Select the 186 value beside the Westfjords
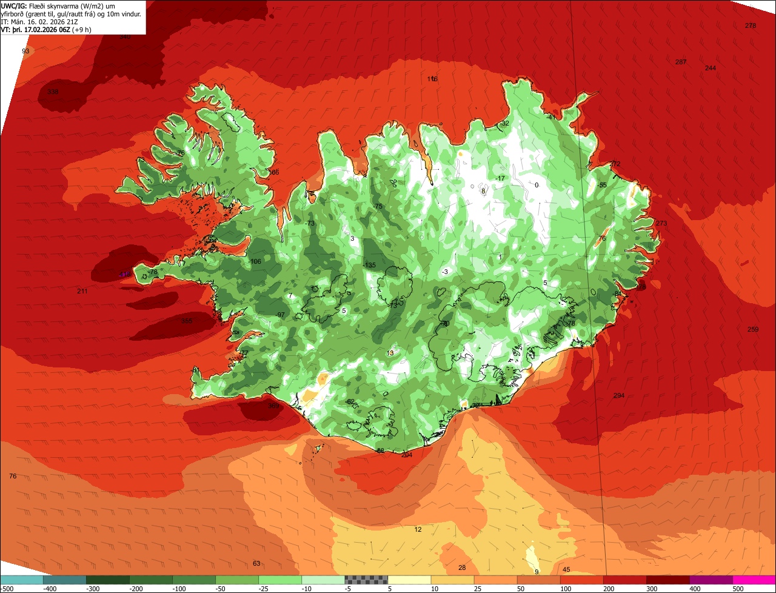This screenshot has width=776, height=593. point(274,172)
